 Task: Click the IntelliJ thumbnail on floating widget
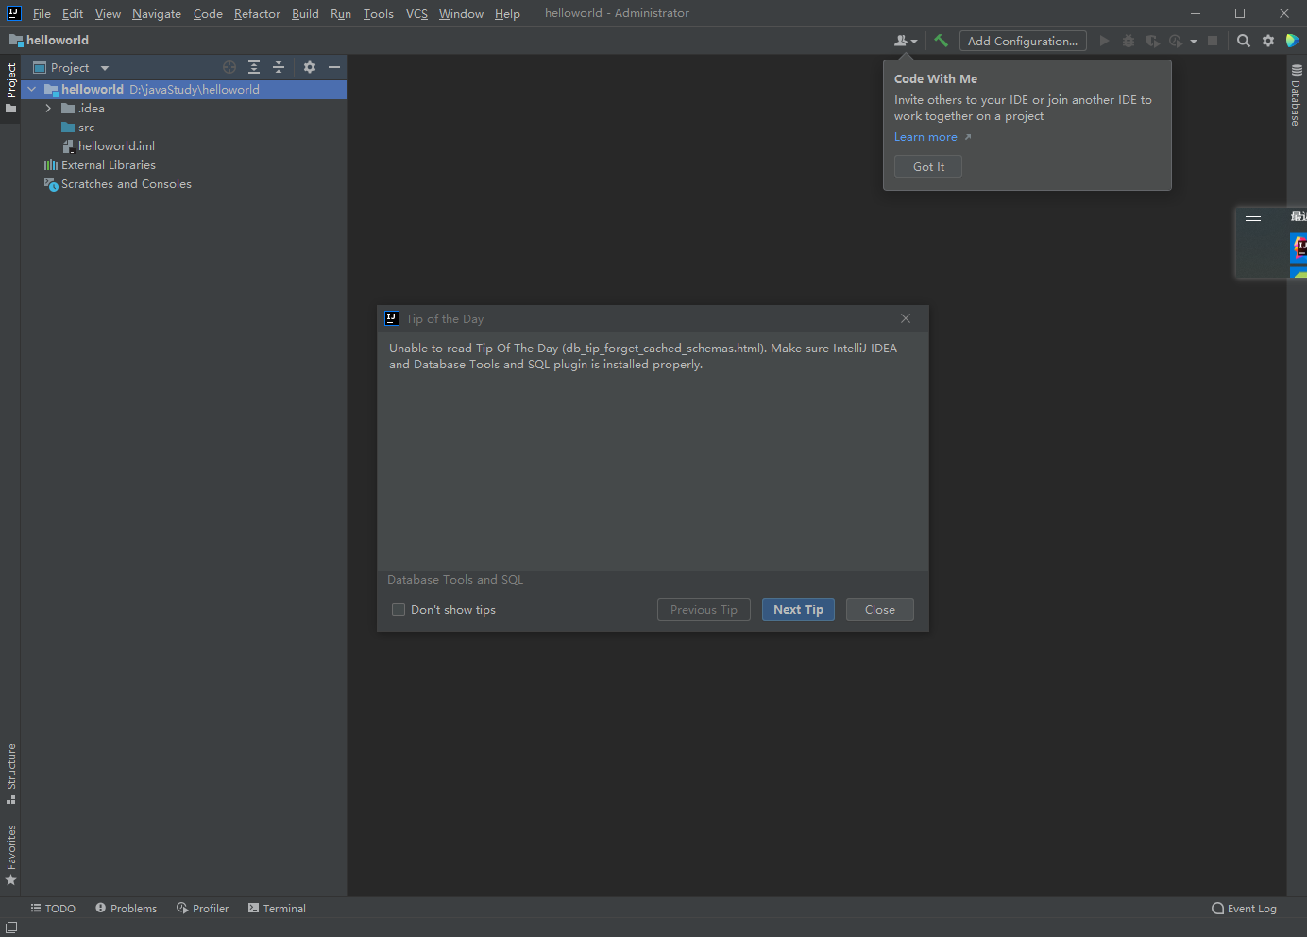pyautogui.click(x=1299, y=248)
